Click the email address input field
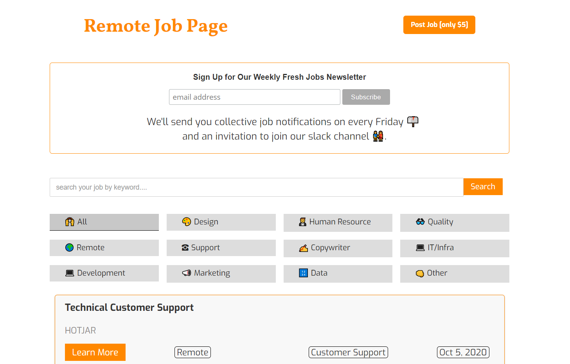 pyautogui.click(x=254, y=97)
